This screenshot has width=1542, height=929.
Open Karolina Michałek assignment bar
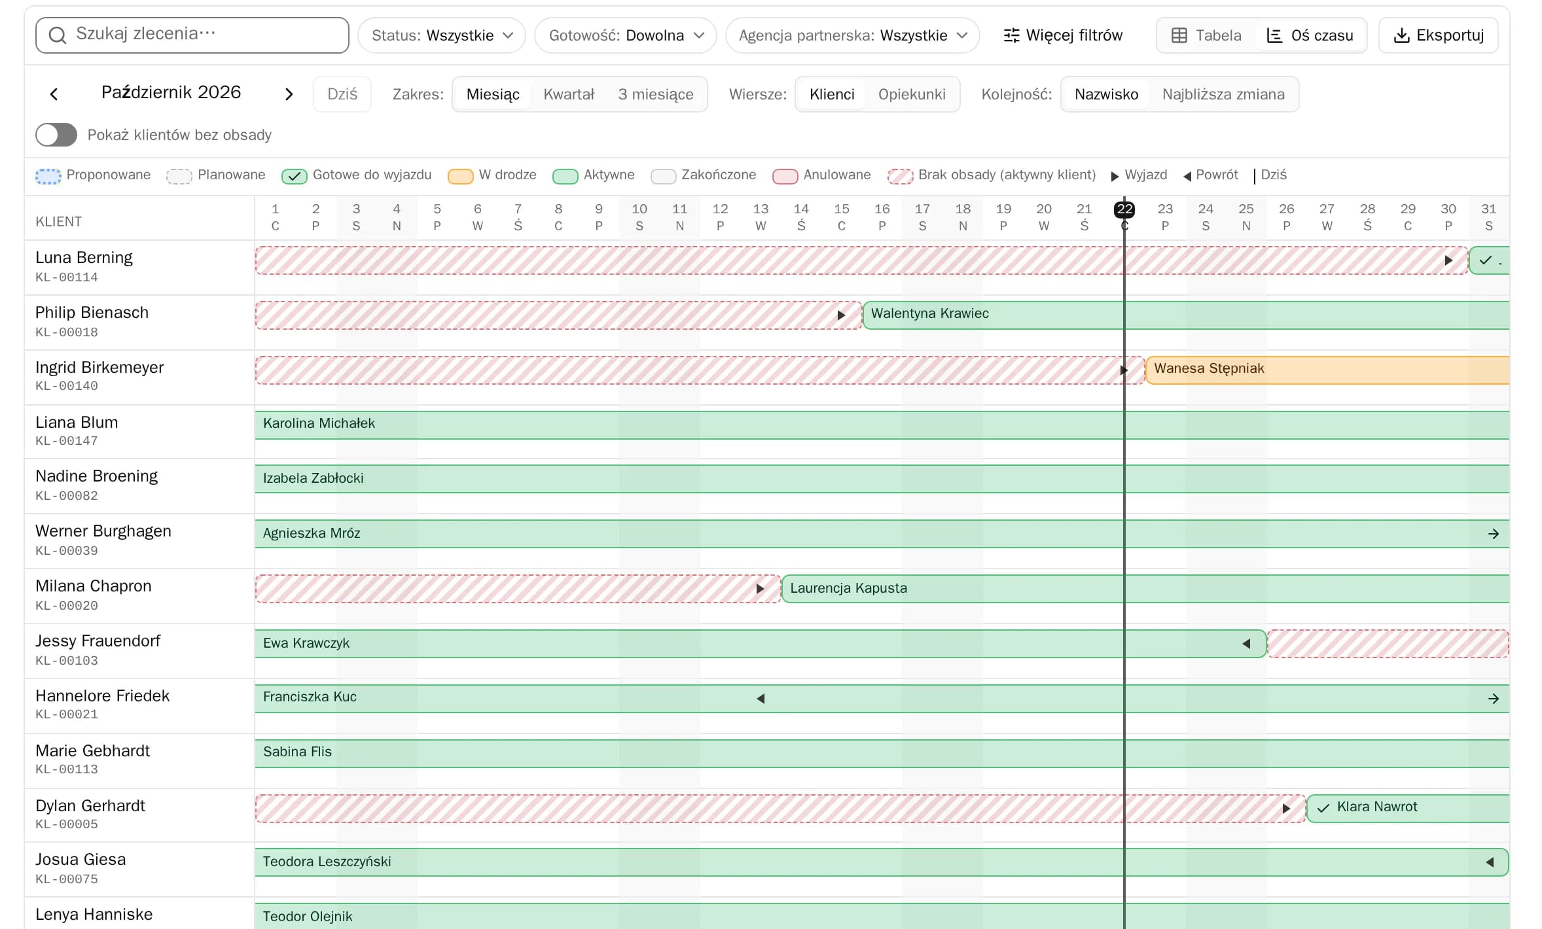pos(882,425)
